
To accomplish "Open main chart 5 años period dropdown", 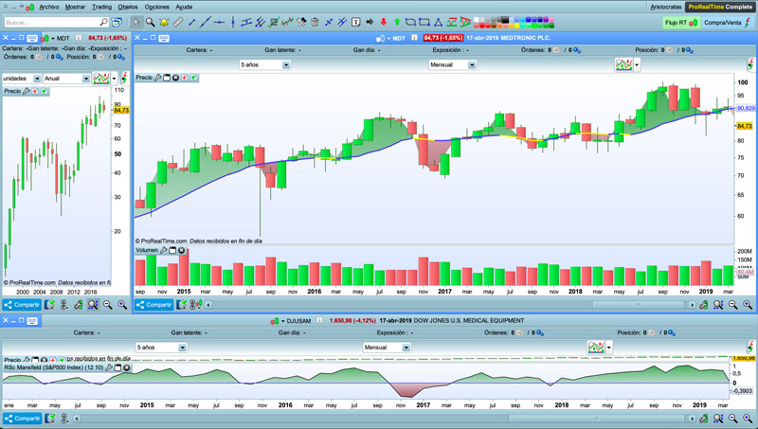I will pyautogui.click(x=264, y=64).
